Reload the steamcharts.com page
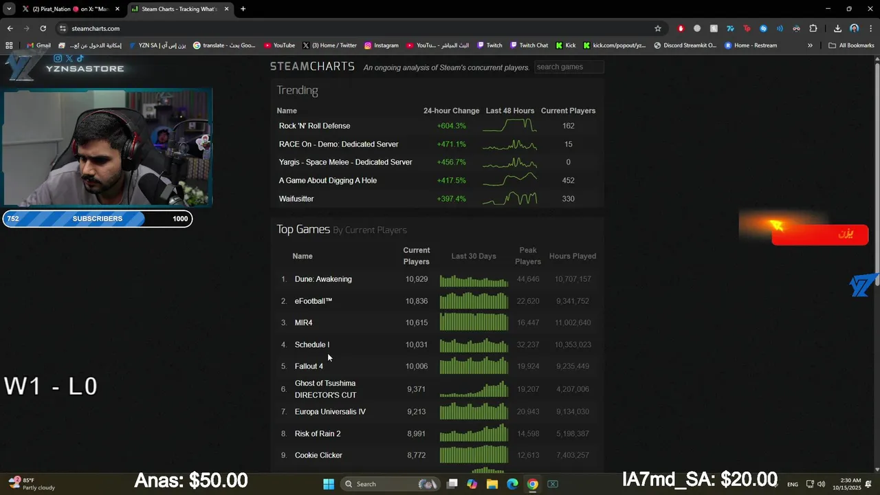 click(43, 28)
